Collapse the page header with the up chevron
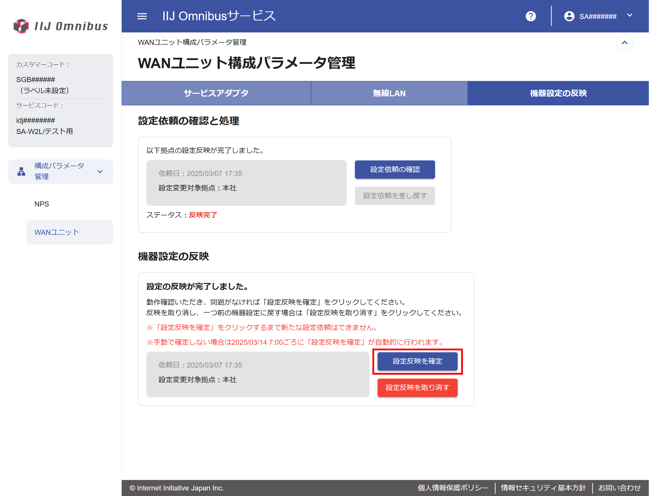Viewport: 649px width, 496px height. click(x=624, y=43)
